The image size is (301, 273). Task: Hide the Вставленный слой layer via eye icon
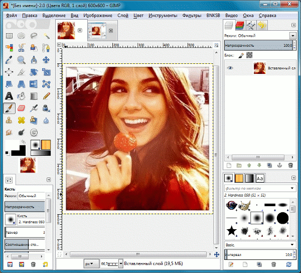tap(230, 67)
